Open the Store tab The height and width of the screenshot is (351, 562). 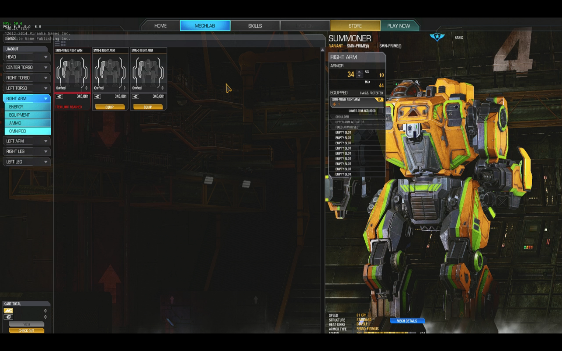point(355,26)
